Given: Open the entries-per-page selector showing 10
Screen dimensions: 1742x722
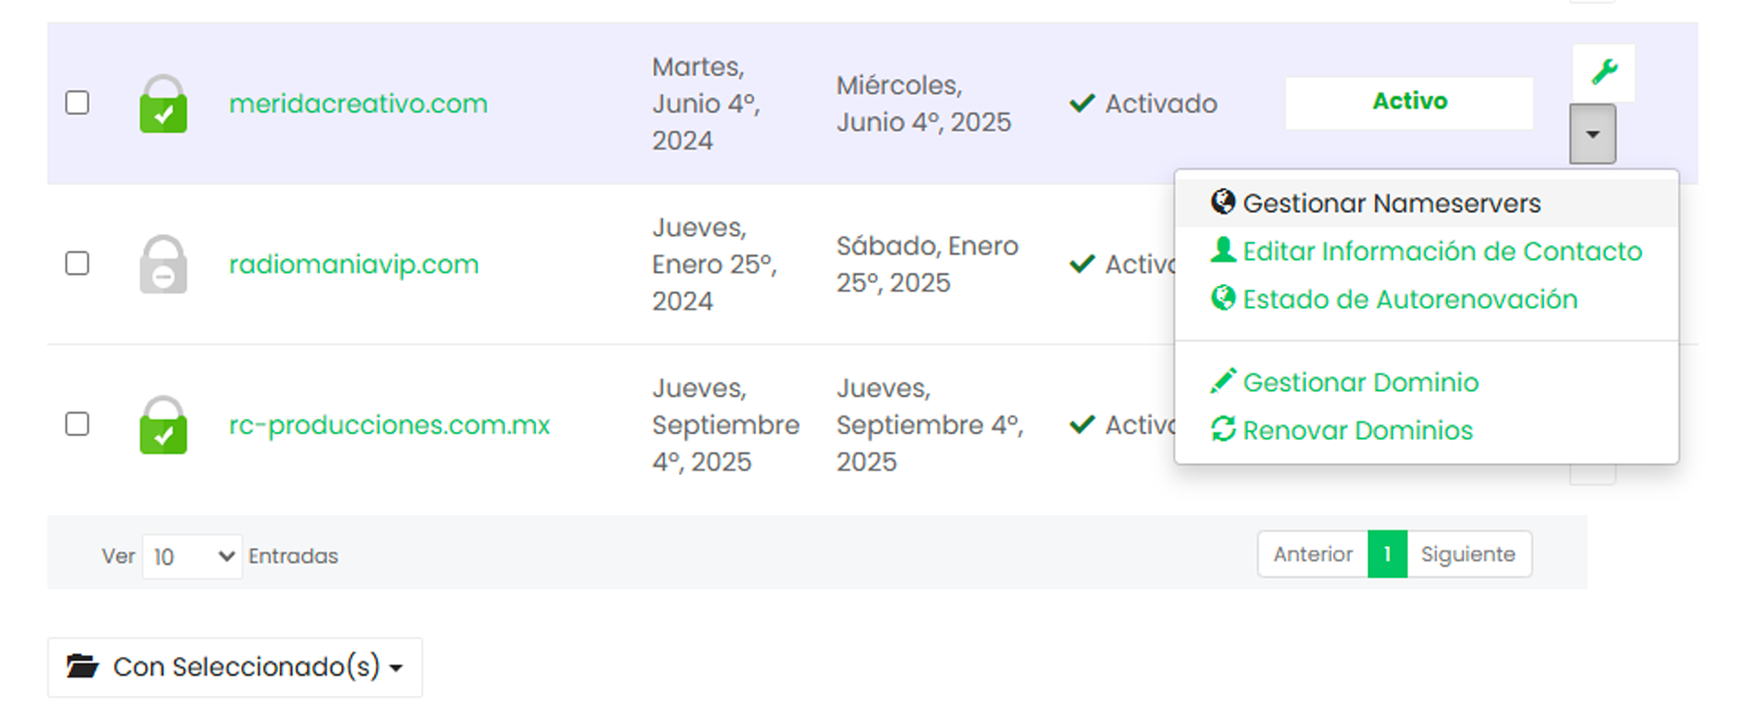Looking at the screenshot, I should [192, 556].
